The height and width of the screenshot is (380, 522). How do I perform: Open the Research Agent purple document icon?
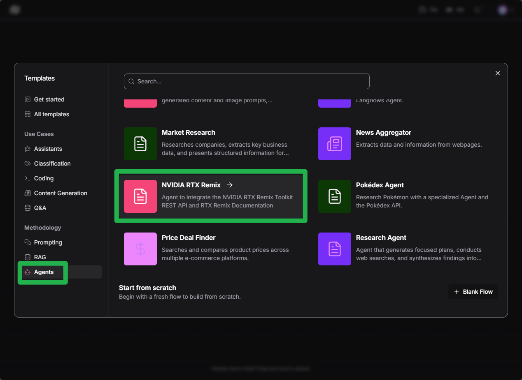click(x=334, y=249)
